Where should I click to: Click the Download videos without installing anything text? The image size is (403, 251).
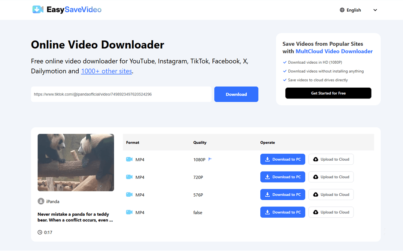coord(326,71)
